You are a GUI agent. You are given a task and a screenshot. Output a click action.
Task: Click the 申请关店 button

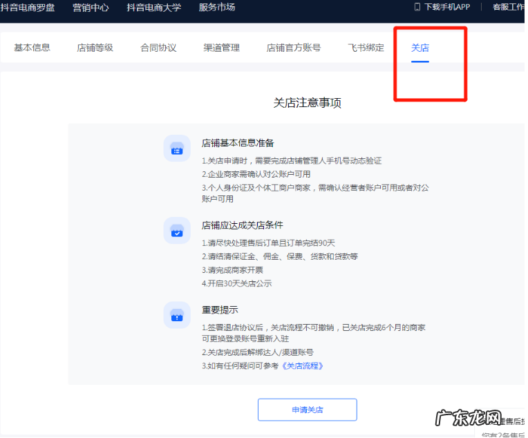click(x=308, y=410)
